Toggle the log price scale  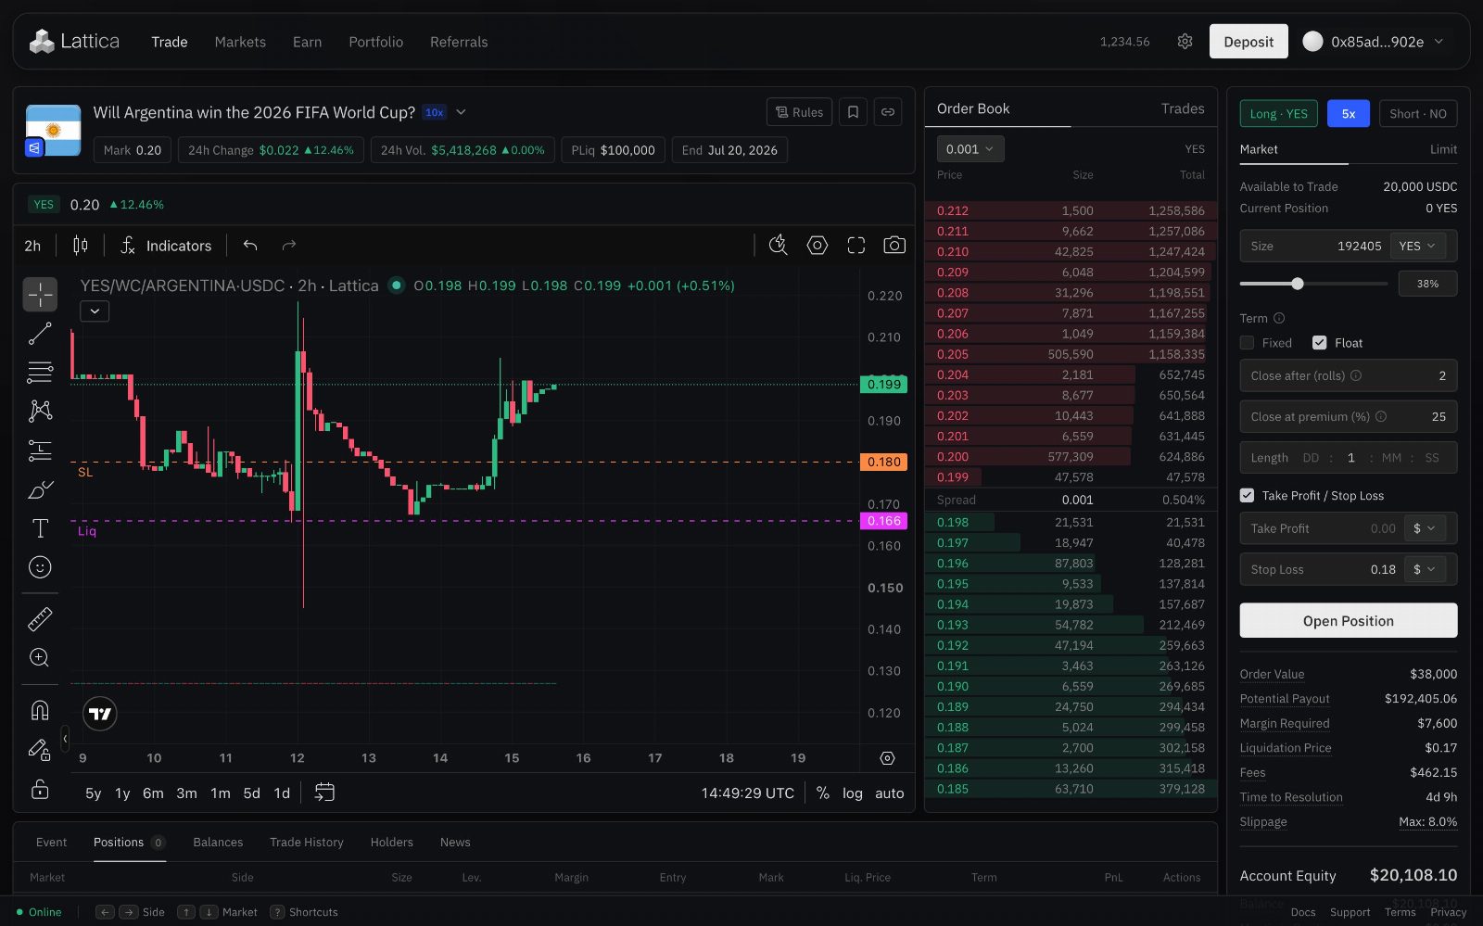pos(853,793)
